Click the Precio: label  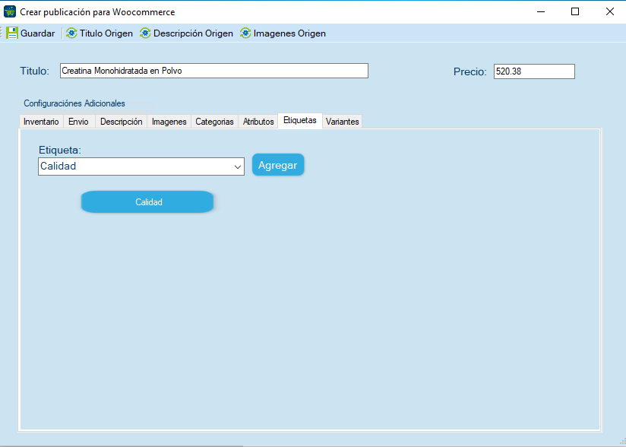coord(470,72)
